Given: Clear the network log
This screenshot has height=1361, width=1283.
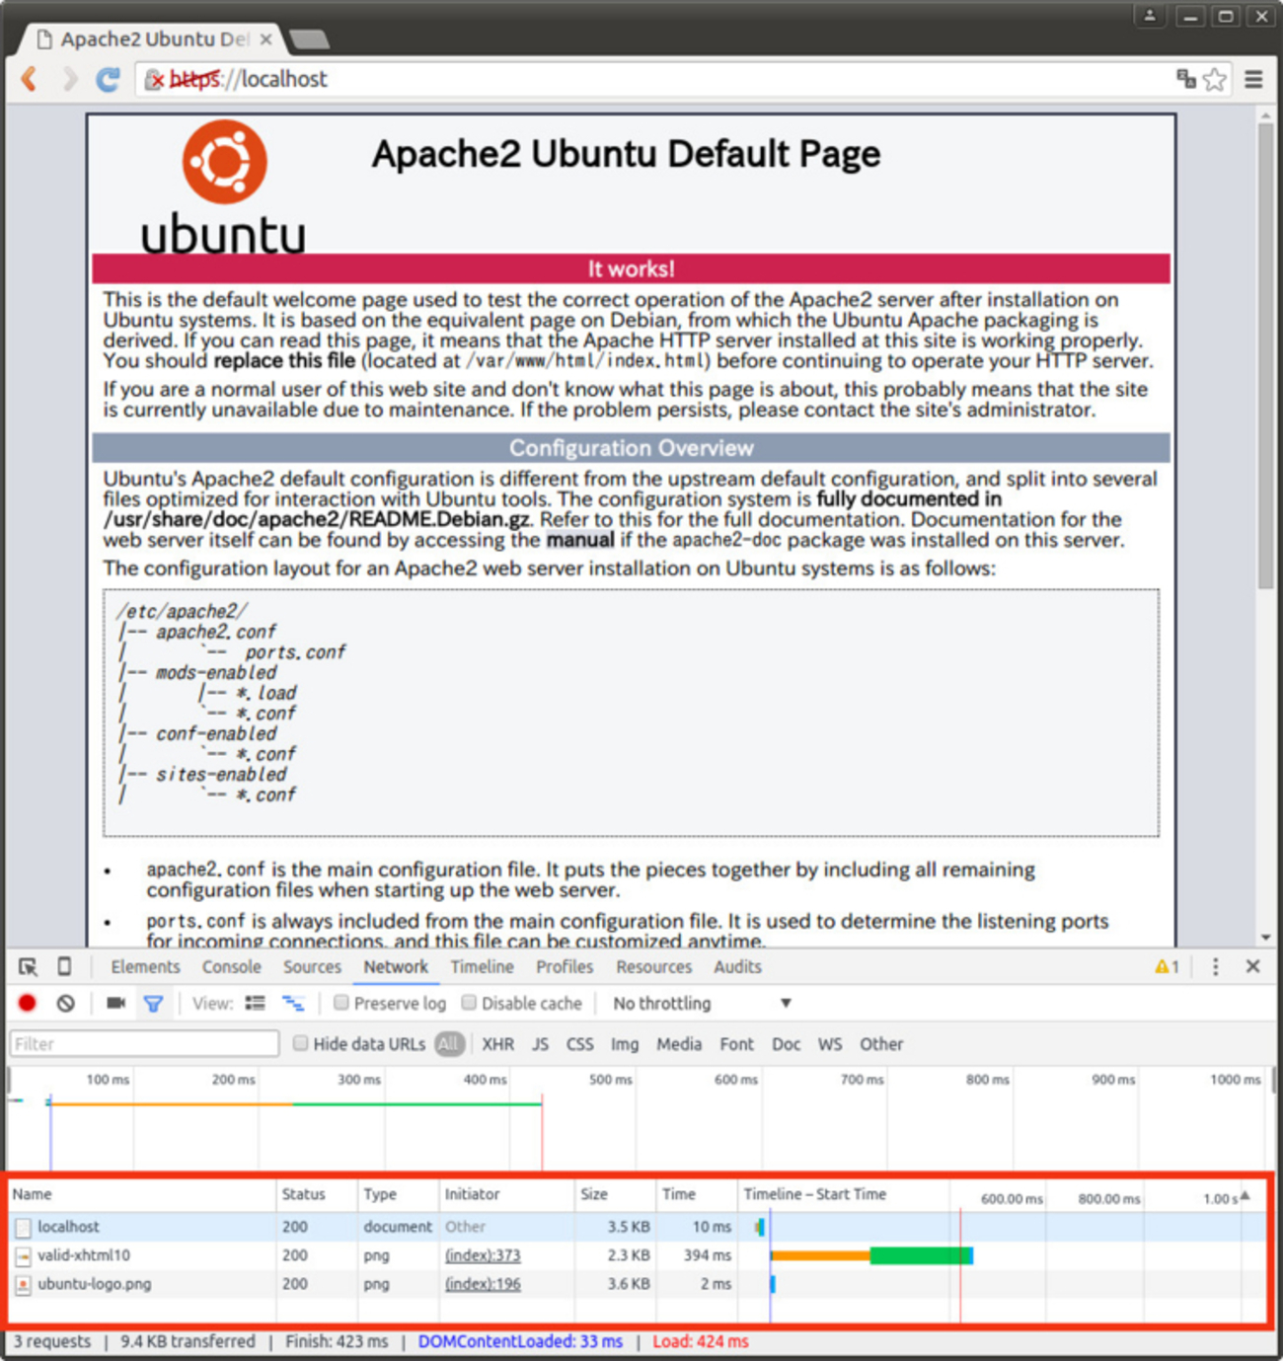Looking at the screenshot, I should pos(65,1003).
